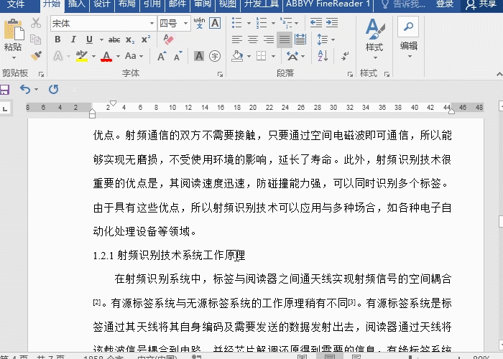Viewport: 503px width, 359px height.
Task: Align text left
Action: coord(237,39)
